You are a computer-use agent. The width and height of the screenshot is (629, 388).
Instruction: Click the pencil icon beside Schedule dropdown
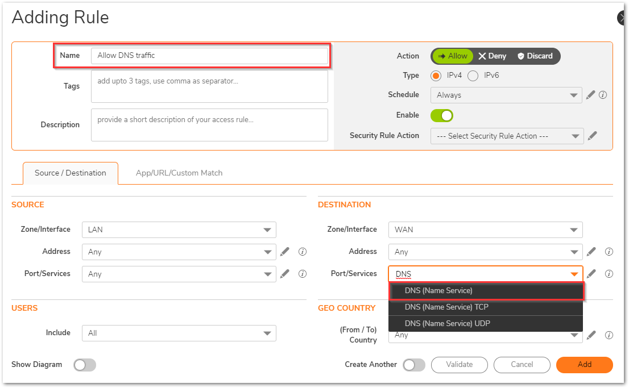click(x=590, y=95)
